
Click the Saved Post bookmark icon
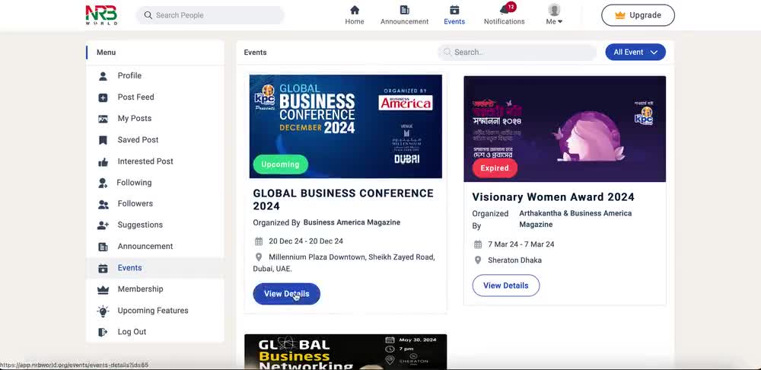click(103, 140)
